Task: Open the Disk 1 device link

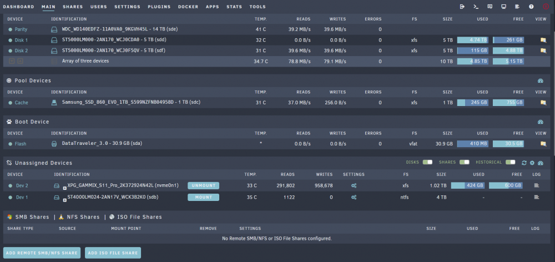Action: tap(21, 41)
